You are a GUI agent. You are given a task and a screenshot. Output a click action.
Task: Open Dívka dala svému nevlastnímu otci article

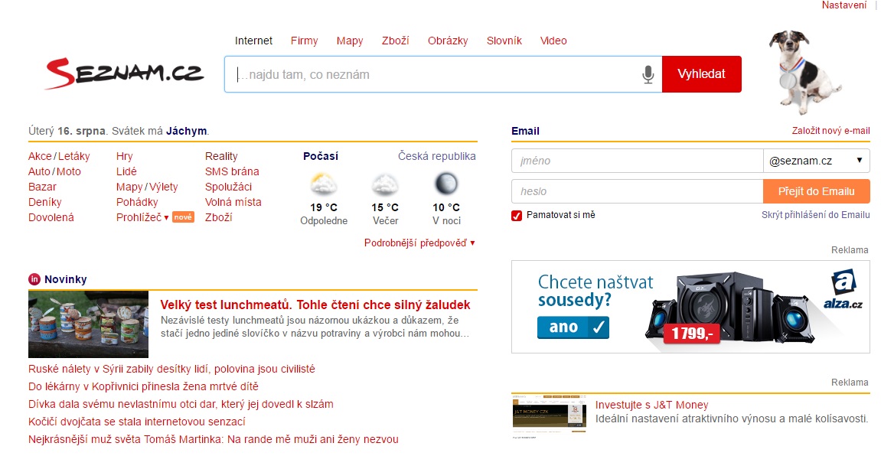[x=181, y=404]
